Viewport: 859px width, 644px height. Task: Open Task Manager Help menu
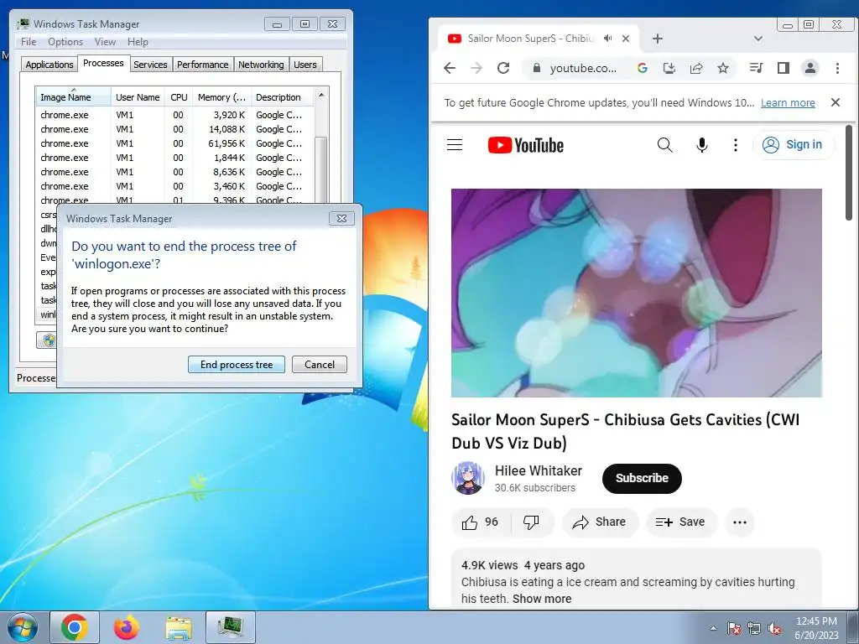[x=138, y=42]
